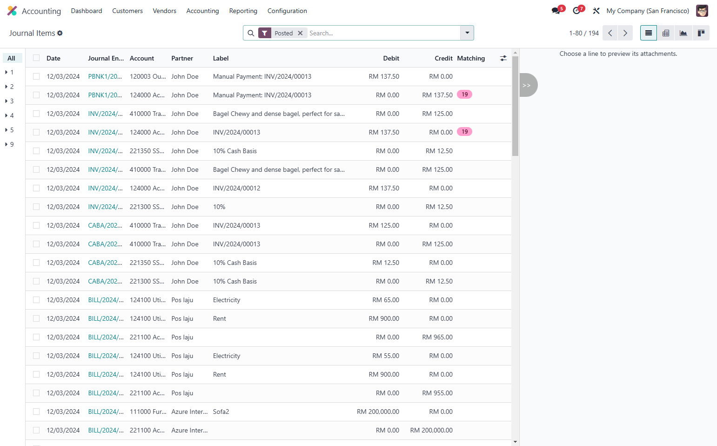Check the 10% label row checkbox

pos(36,207)
